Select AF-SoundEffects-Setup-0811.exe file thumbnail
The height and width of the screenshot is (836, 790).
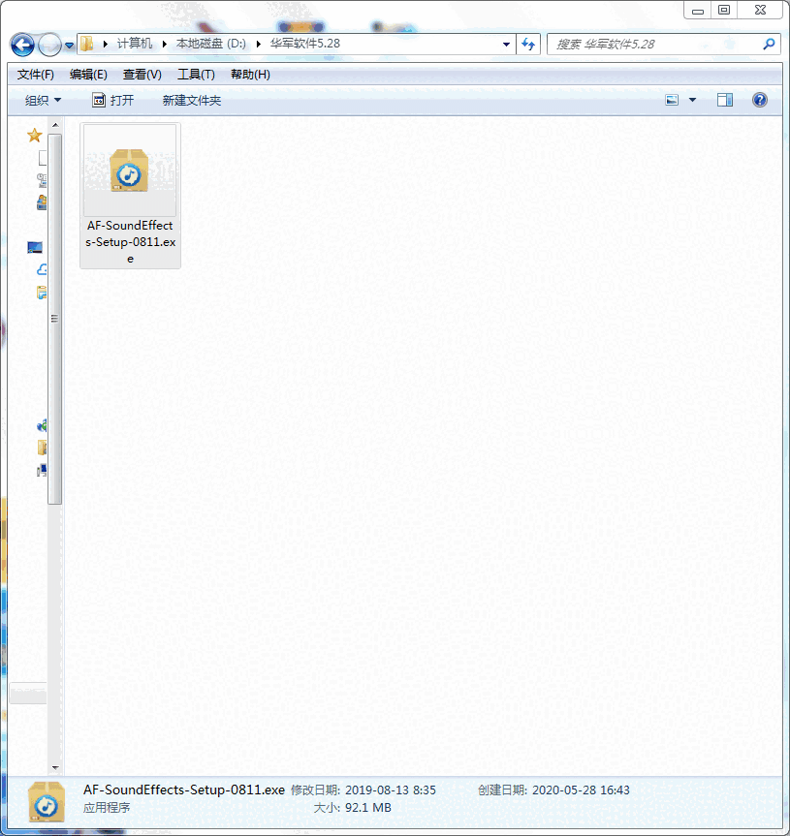[130, 172]
